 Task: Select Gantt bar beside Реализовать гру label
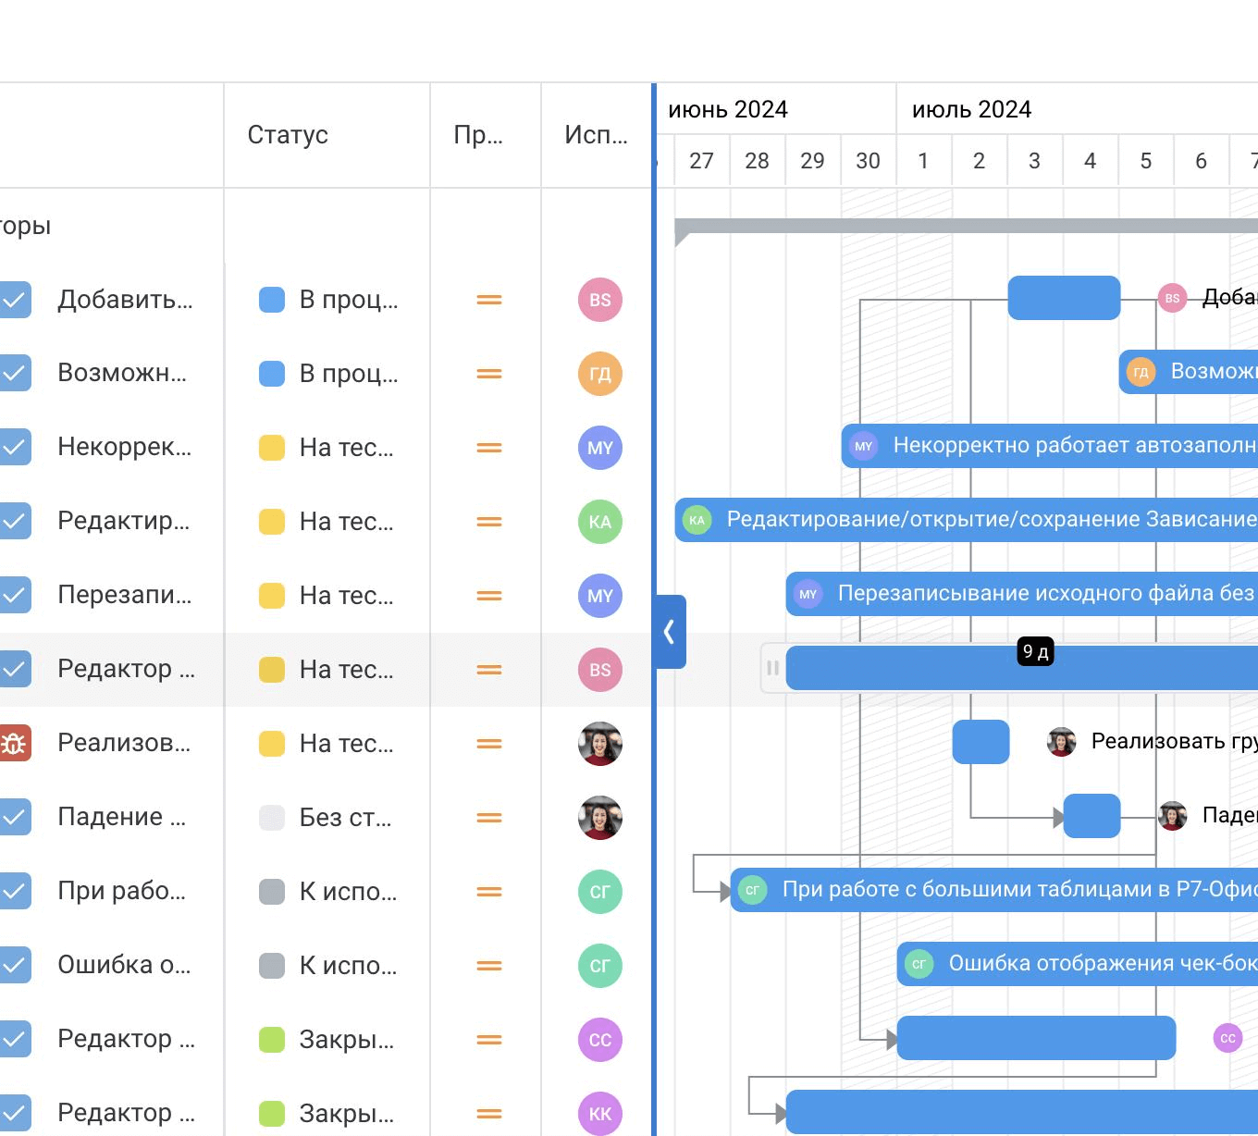point(980,742)
